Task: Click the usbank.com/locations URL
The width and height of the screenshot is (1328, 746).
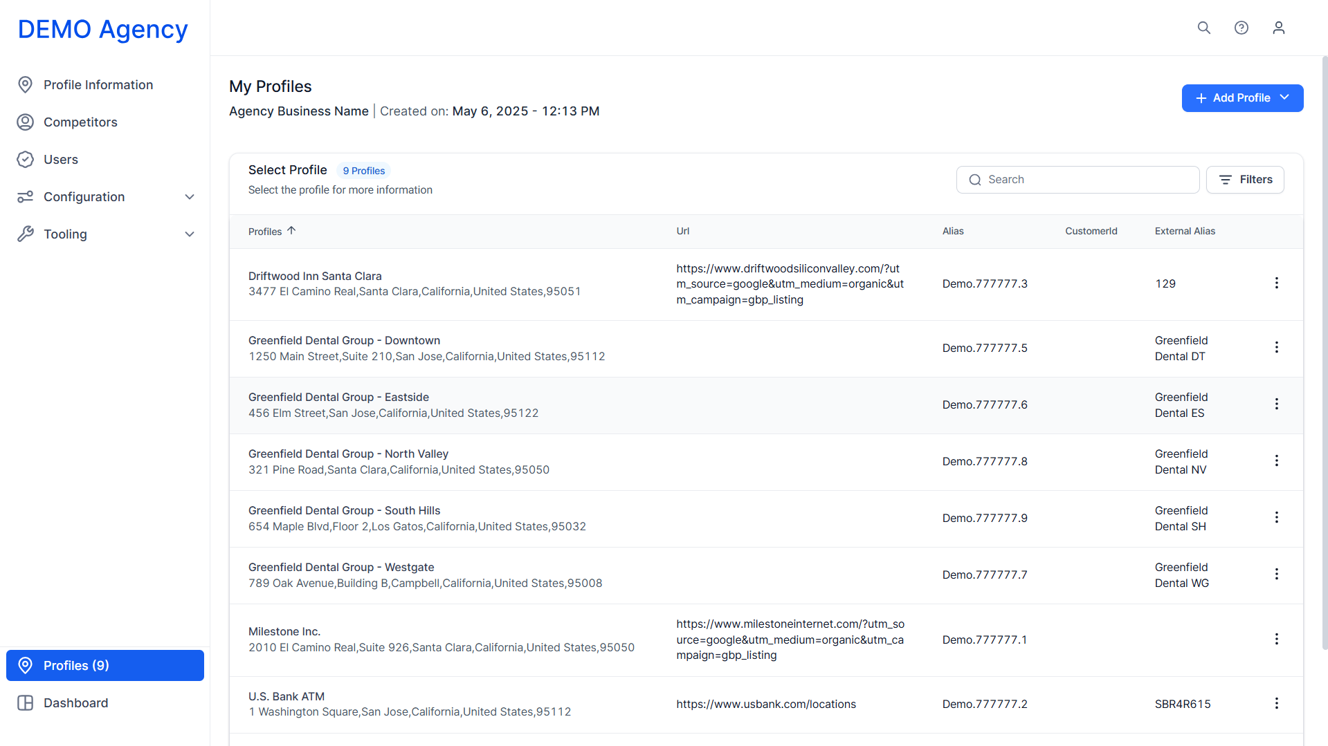Action: (766, 704)
